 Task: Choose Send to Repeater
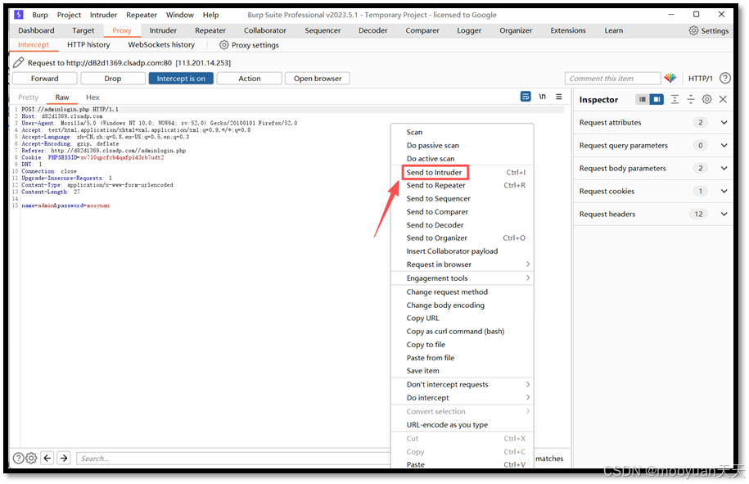[x=462, y=185]
